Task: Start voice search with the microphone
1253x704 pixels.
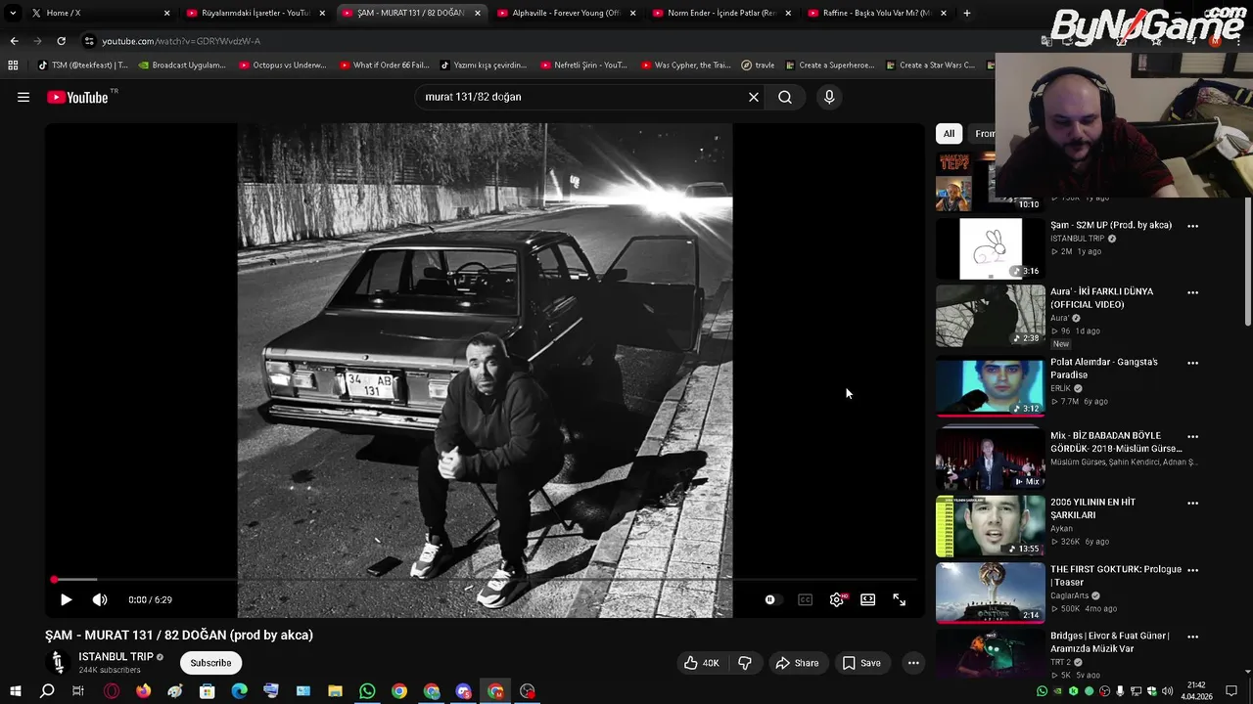Action: [829, 97]
